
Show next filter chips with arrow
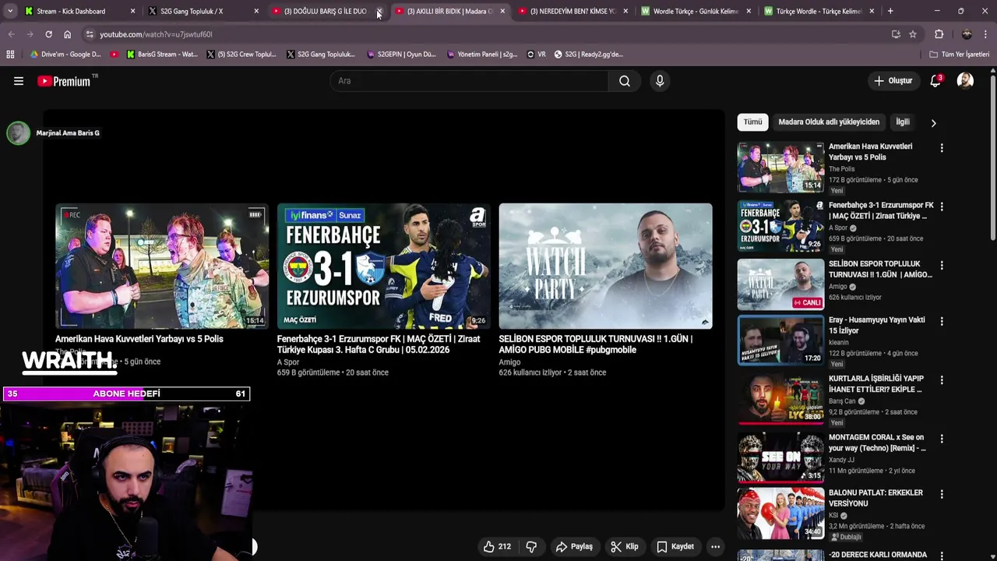tap(933, 122)
